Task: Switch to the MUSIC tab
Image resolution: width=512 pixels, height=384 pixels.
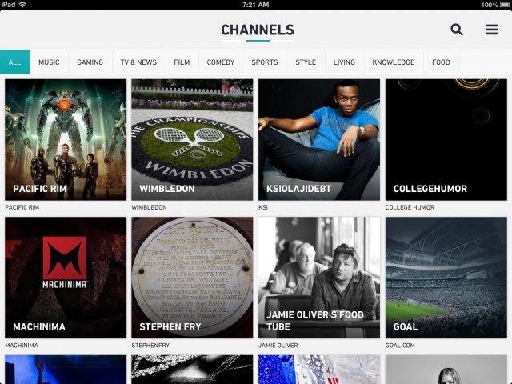Action: pos(49,62)
